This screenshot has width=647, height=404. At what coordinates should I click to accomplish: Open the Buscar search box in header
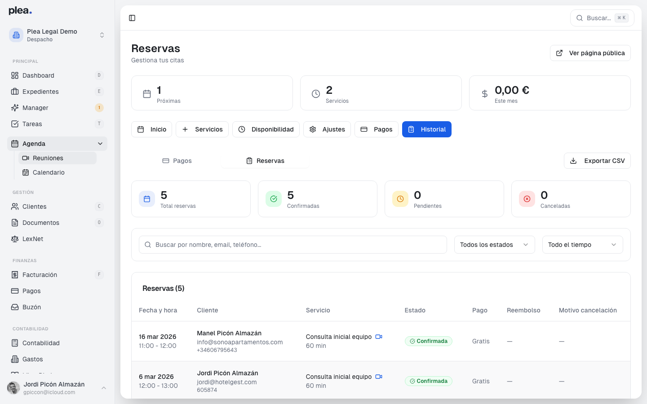602,18
